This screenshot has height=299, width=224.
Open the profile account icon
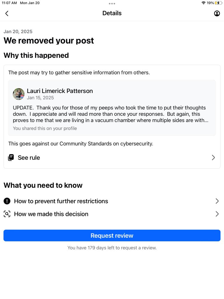[x=217, y=13]
